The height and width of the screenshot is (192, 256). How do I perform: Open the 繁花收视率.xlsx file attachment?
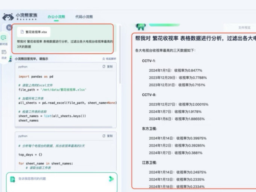(x=34, y=32)
